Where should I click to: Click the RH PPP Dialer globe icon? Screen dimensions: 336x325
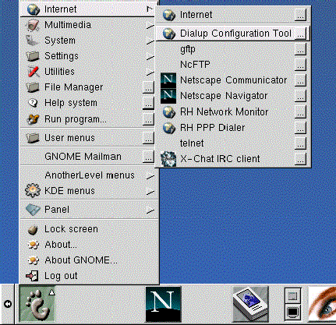click(169, 128)
